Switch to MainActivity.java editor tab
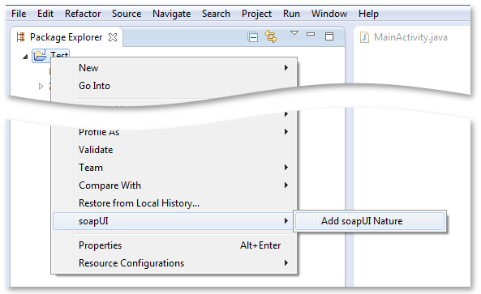481x294 pixels. click(x=410, y=37)
